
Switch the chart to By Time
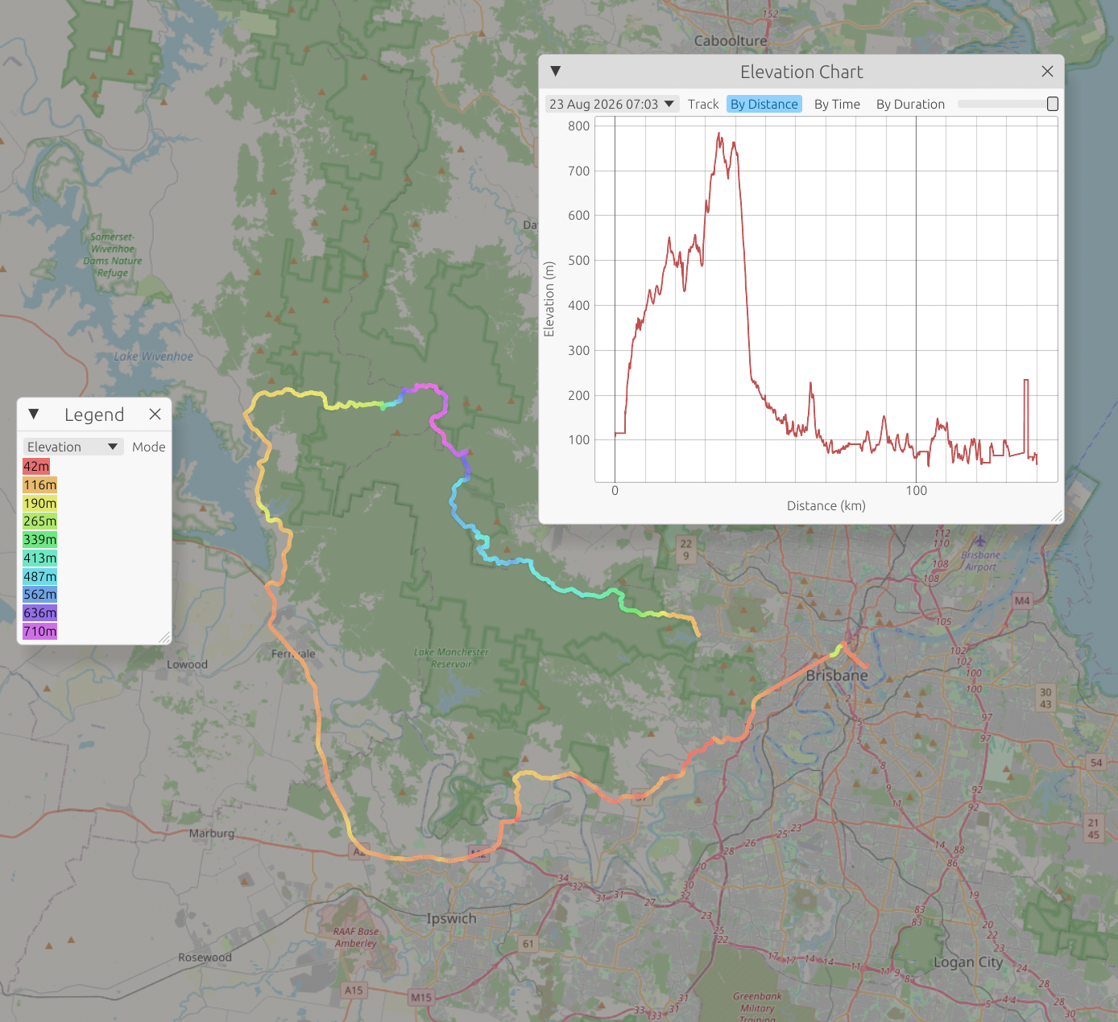click(837, 104)
